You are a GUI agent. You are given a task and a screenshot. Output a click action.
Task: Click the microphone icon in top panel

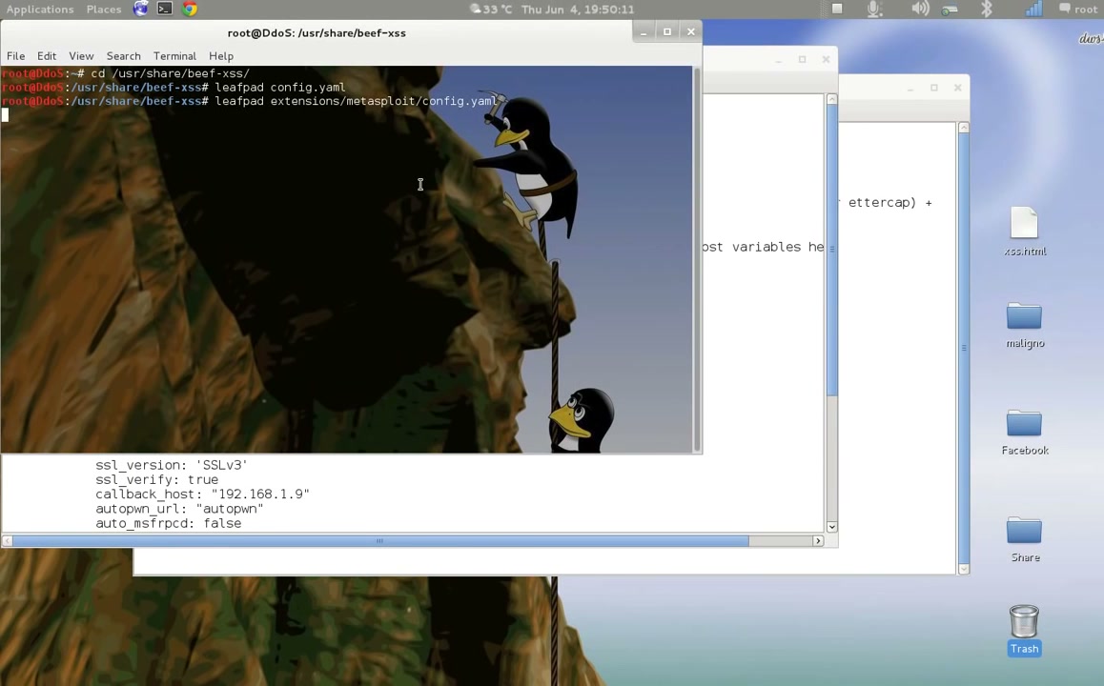(x=874, y=10)
